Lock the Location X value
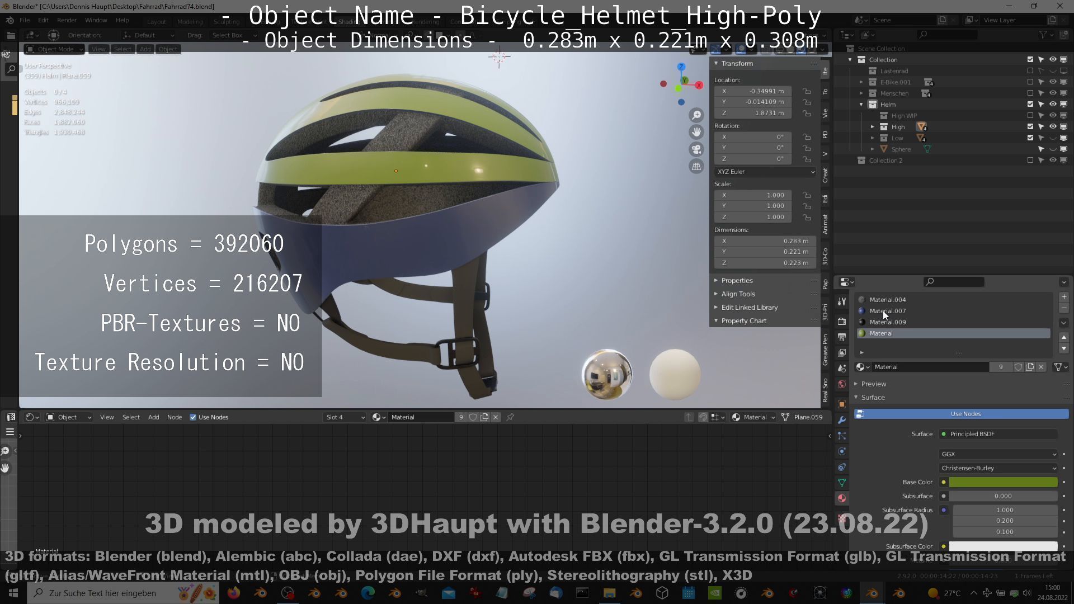Viewport: 1074px width, 604px height. 807,91
